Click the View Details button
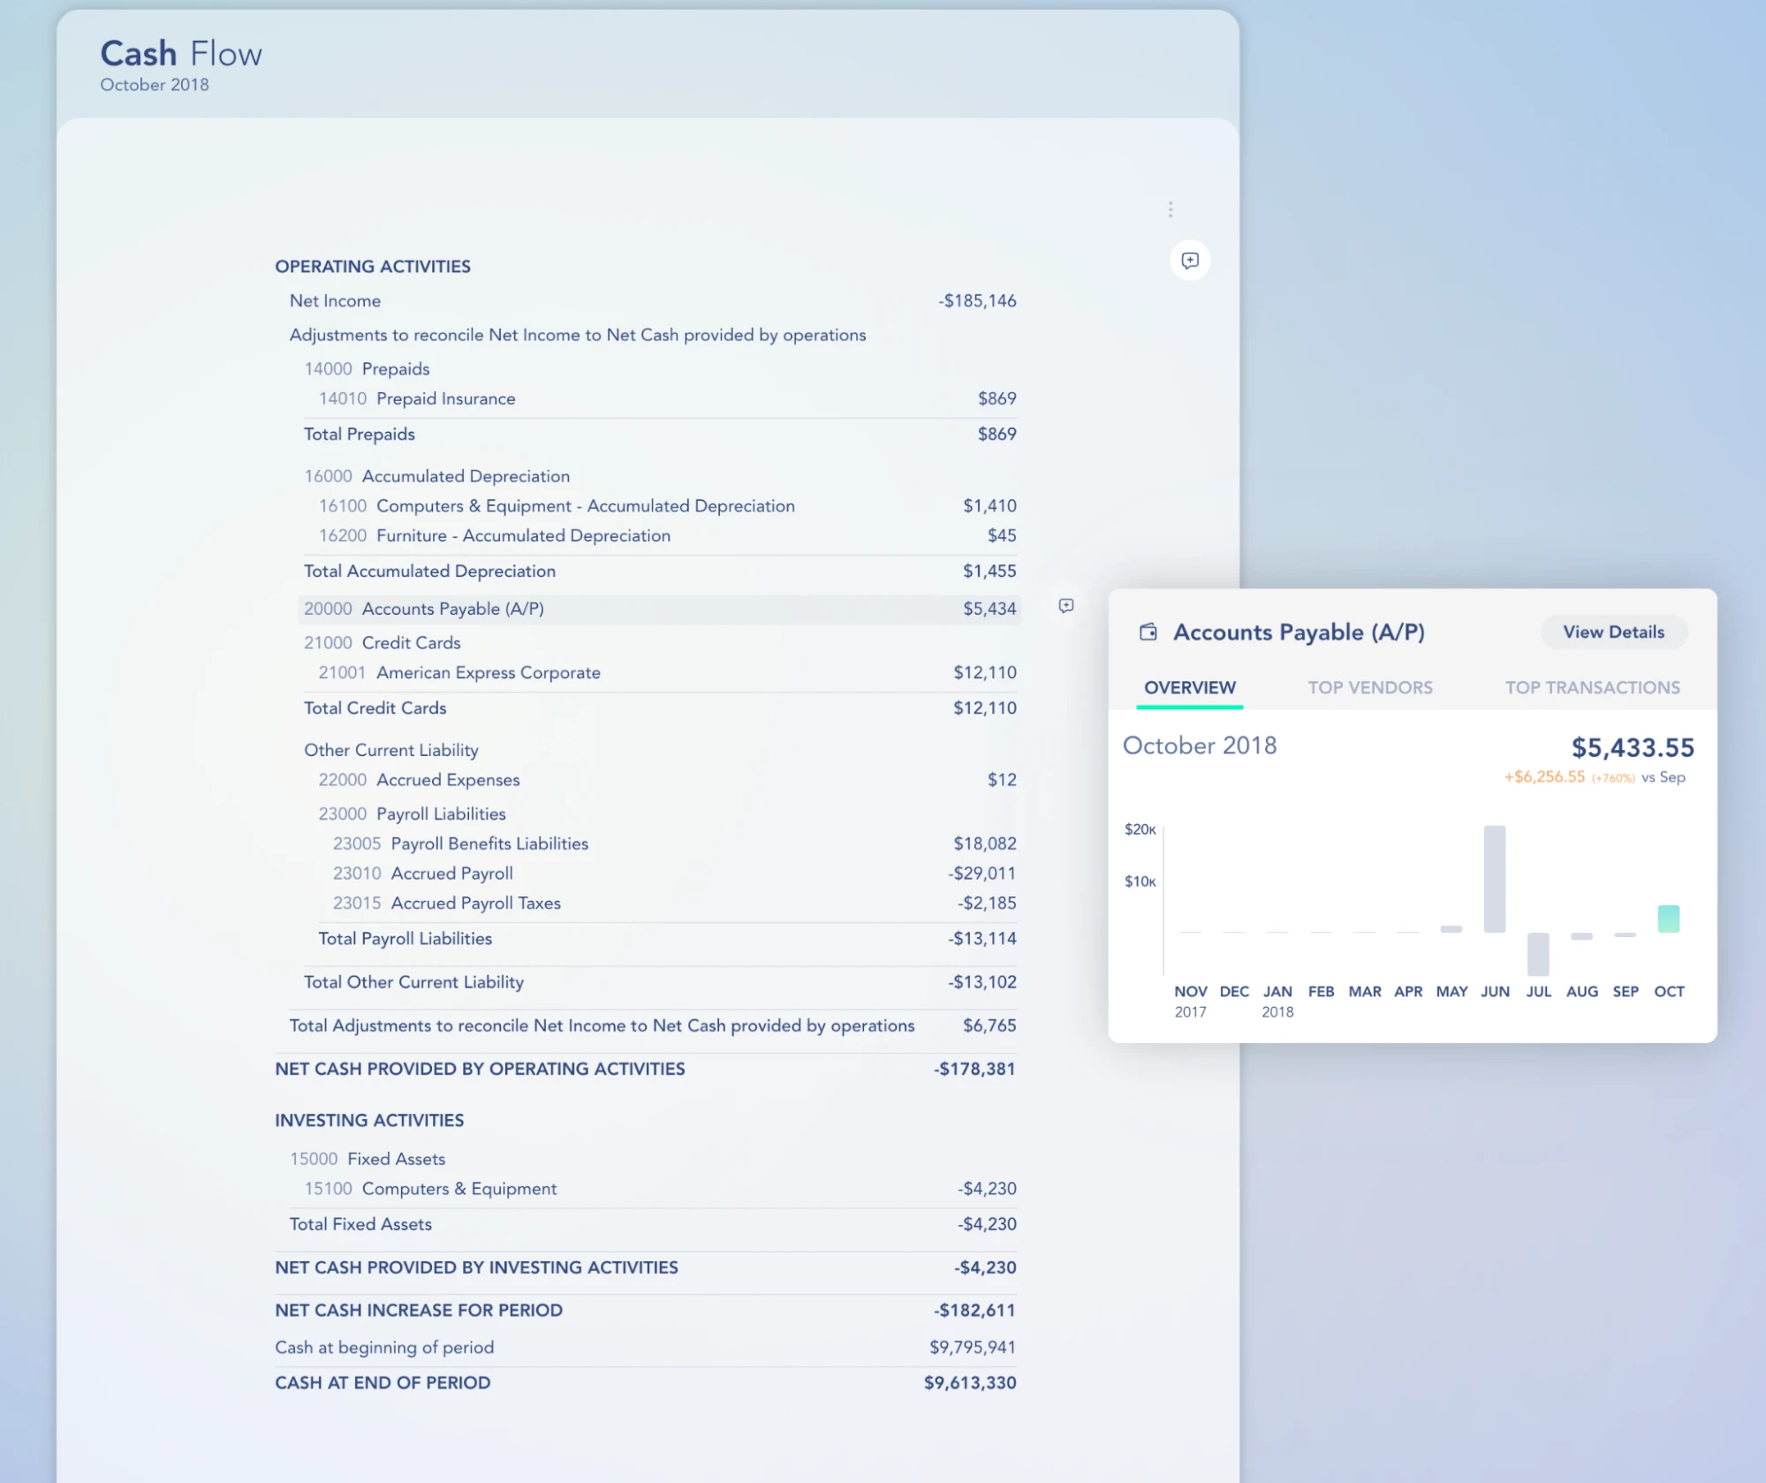The image size is (1766, 1483). [x=1613, y=632]
